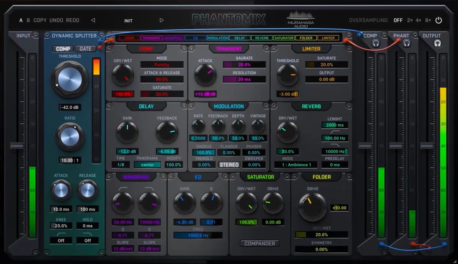Image resolution: width=458 pixels, height=264 pixels.
Task: Click the INIT preset name field
Action: pyautogui.click(x=128, y=20)
